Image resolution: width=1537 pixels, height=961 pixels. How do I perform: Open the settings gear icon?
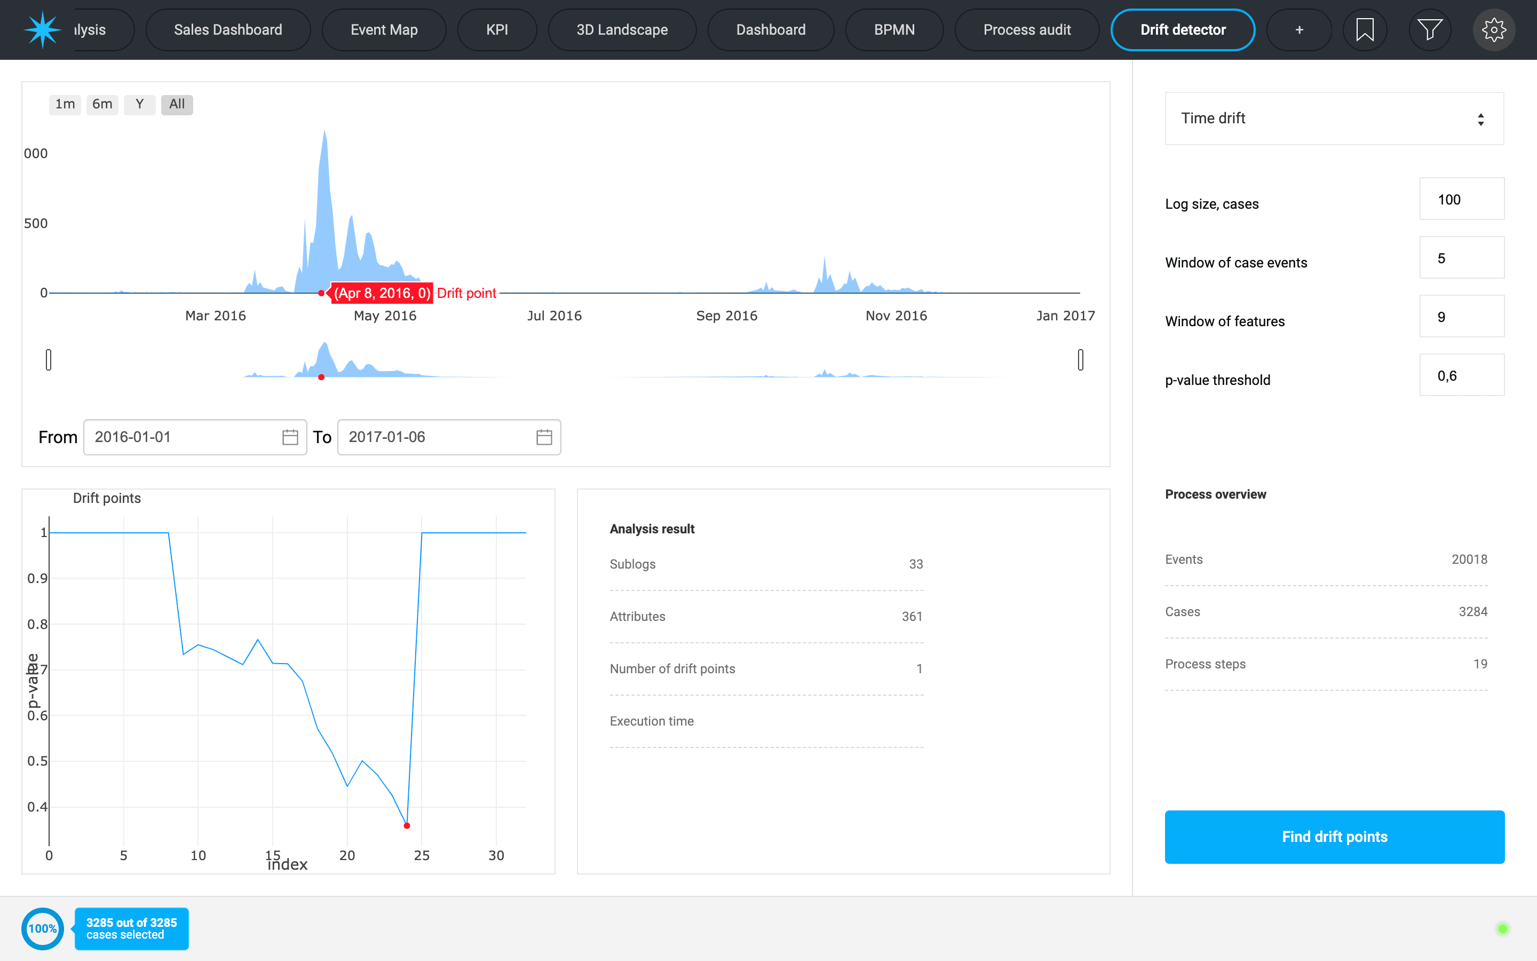tap(1494, 30)
